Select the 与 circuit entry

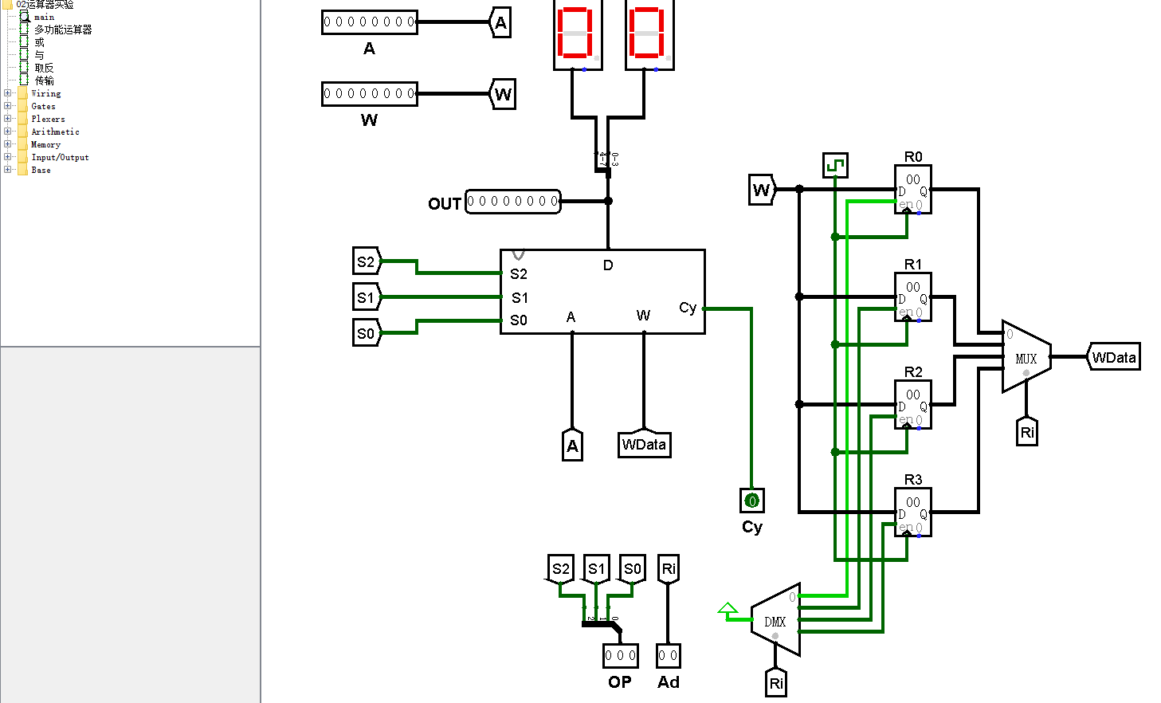[39, 55]
